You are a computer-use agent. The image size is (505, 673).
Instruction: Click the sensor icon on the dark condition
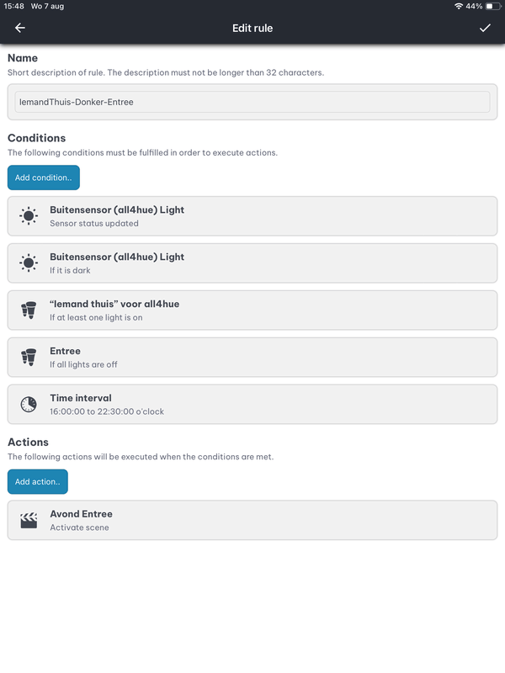pos(29,263)
